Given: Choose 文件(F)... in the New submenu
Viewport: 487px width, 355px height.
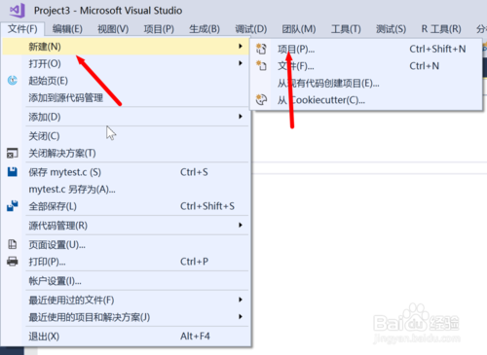Looking at the screenshot, I should point(366,66).
